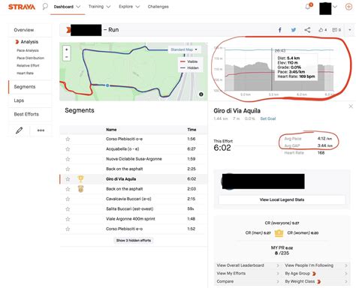Open the Overview sidebar tab

coord(24,30)
